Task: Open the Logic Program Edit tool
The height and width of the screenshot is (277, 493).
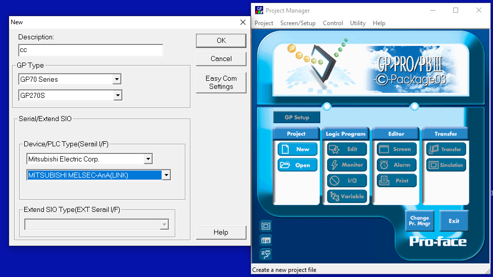Action: 347,149
